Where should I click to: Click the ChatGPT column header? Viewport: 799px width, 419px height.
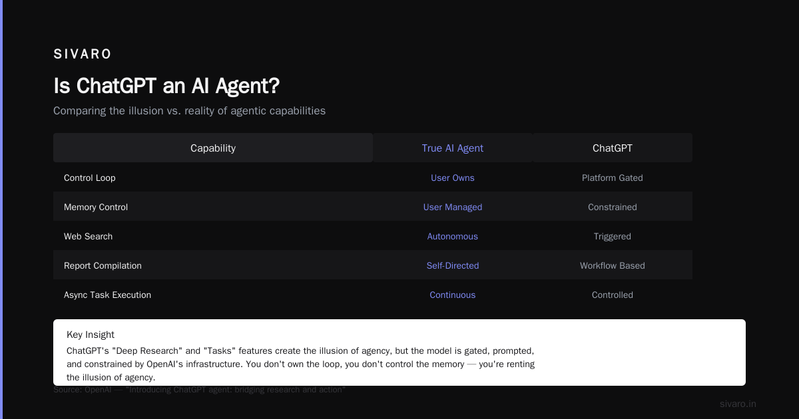click(x=613, y=148)
